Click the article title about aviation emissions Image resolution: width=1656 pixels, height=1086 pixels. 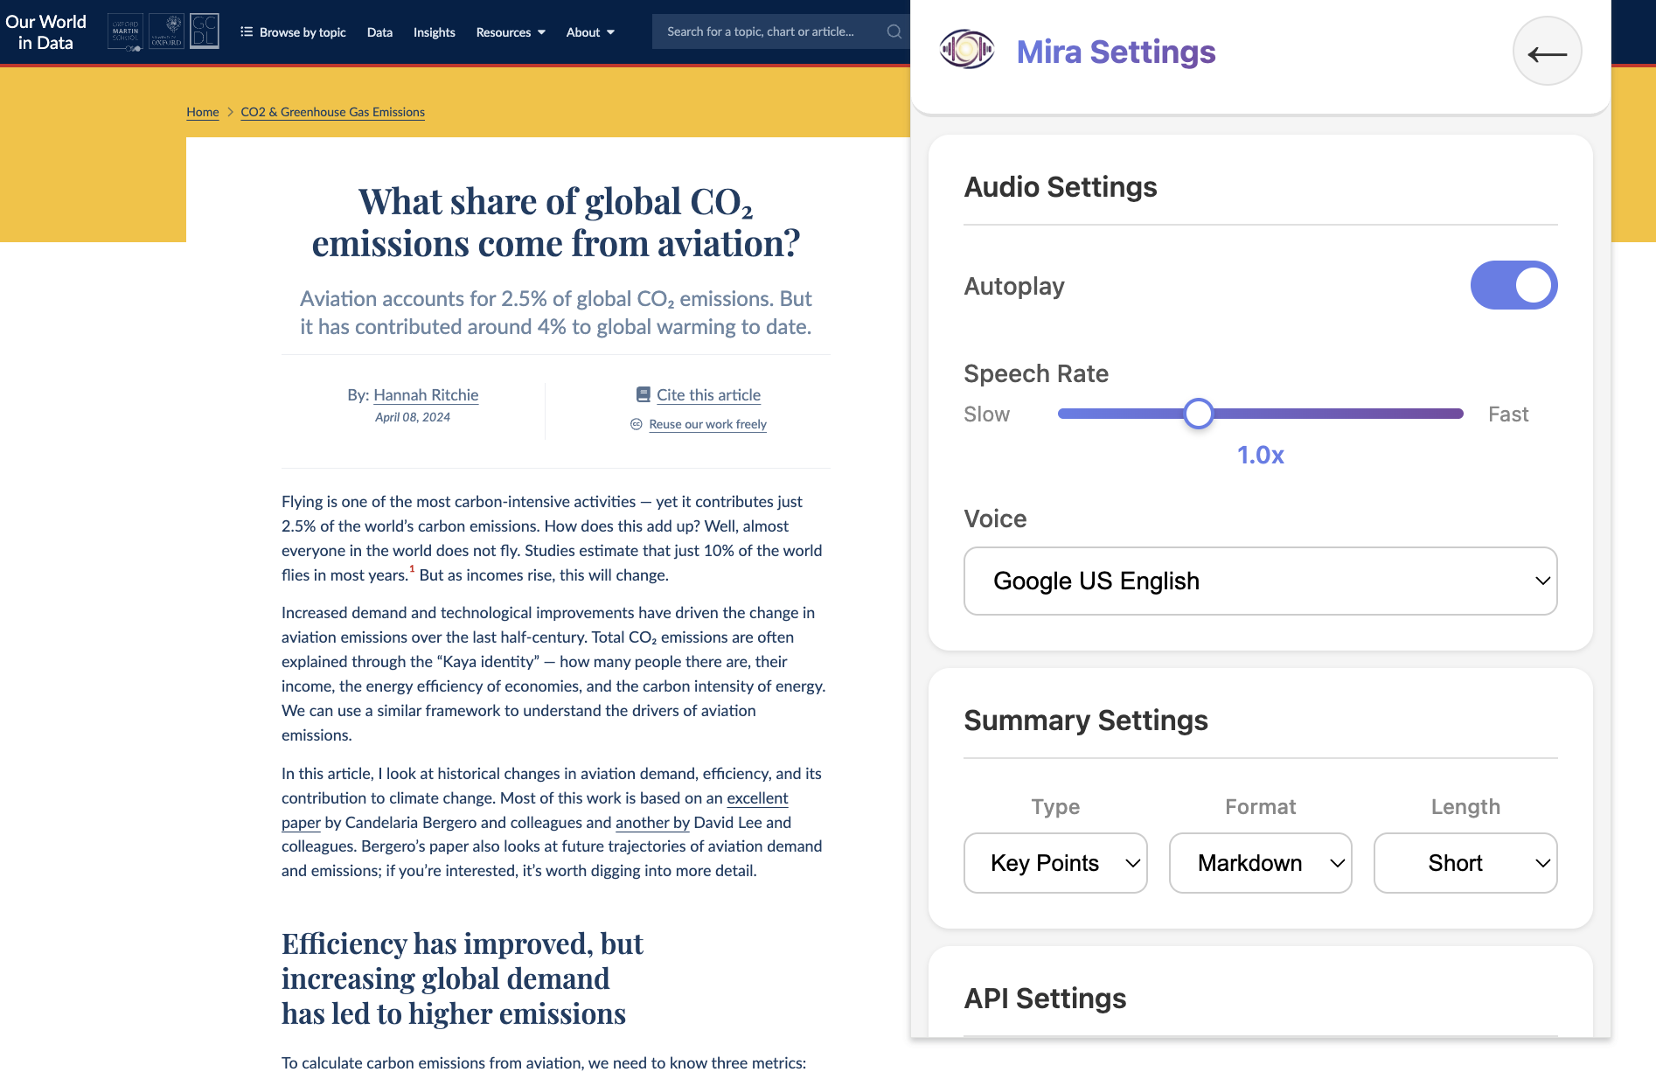click(x=556, y=222)
